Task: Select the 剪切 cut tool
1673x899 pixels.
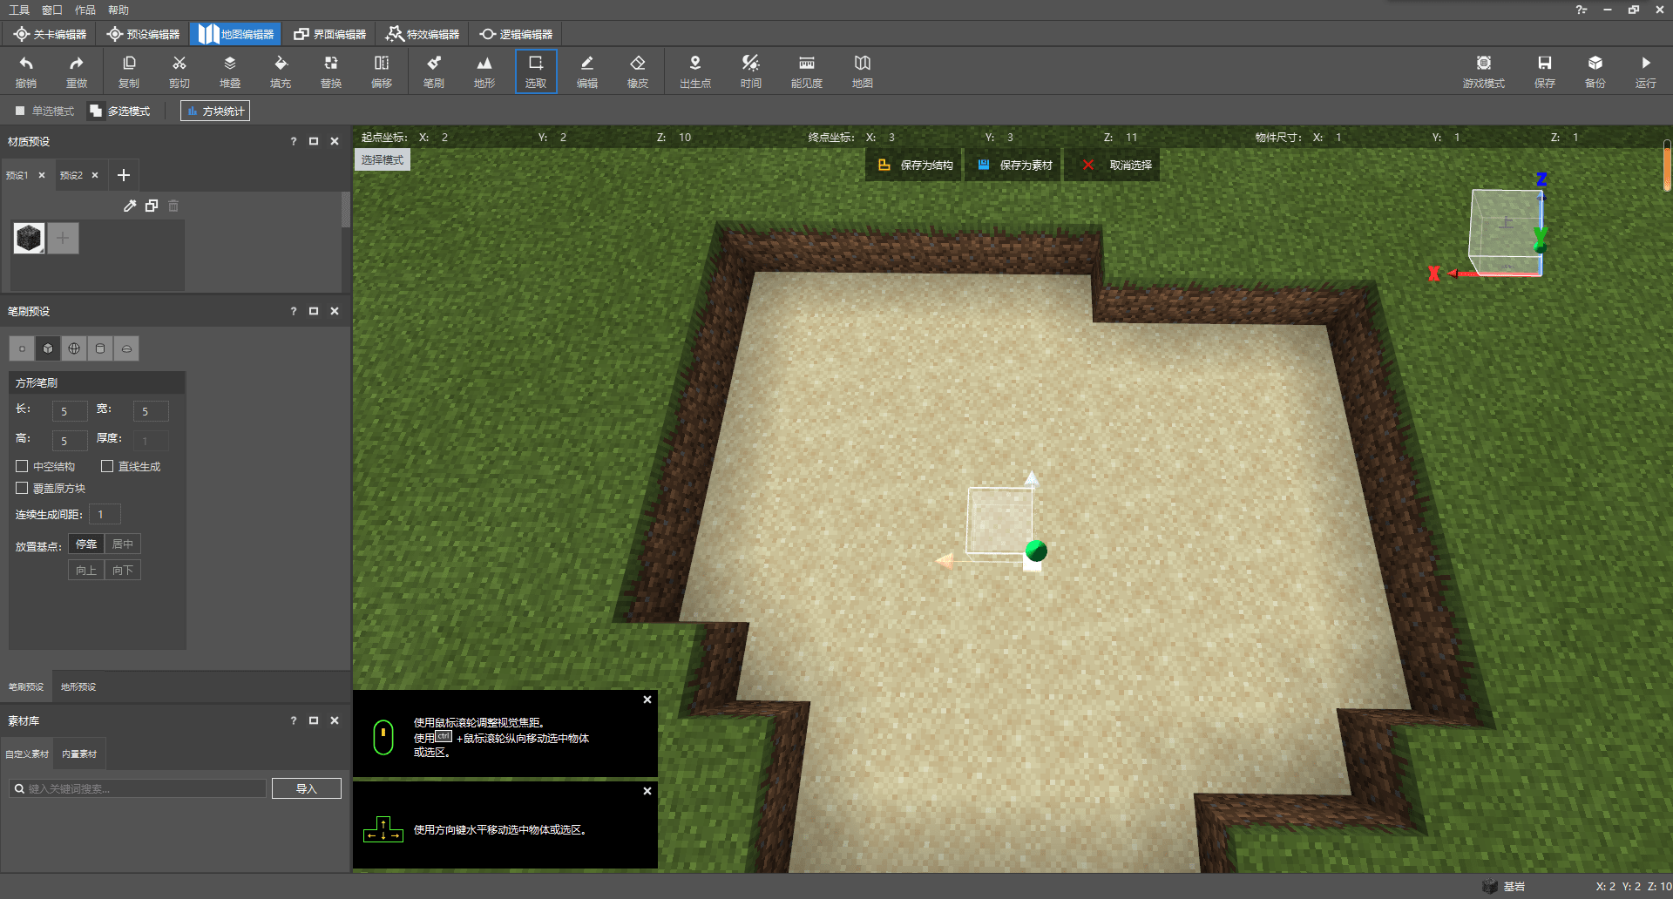Action: point(179,71)
